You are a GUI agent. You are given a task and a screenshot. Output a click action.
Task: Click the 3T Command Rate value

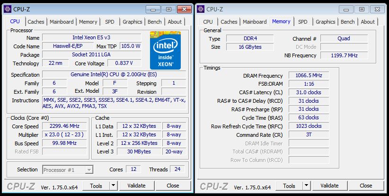point(309,135)
